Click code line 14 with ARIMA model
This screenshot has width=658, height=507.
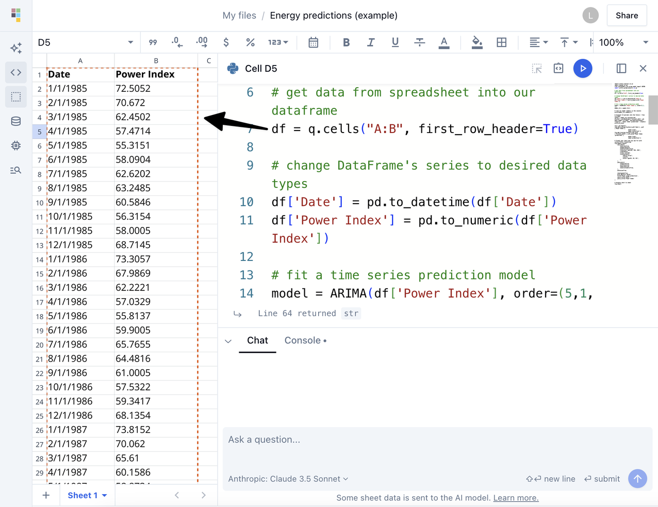[432, 293]
